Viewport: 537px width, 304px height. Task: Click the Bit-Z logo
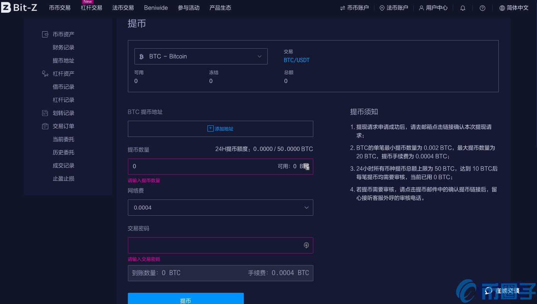pyautogui.click(x=19, y=7)
